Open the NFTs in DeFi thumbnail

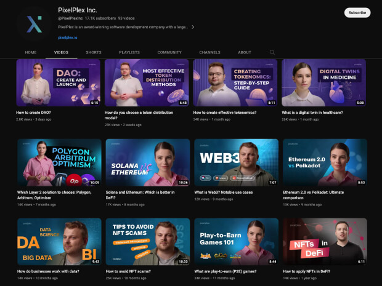tap(325, 242)
